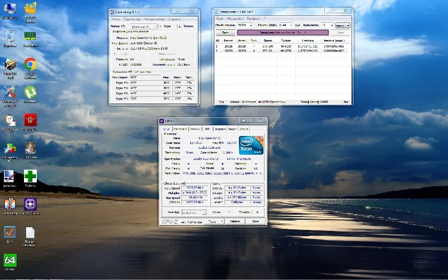Open Файл menu in LinX
Image resolution: width=448 pixels, height=280 pixels.
(x=220, y=19)
